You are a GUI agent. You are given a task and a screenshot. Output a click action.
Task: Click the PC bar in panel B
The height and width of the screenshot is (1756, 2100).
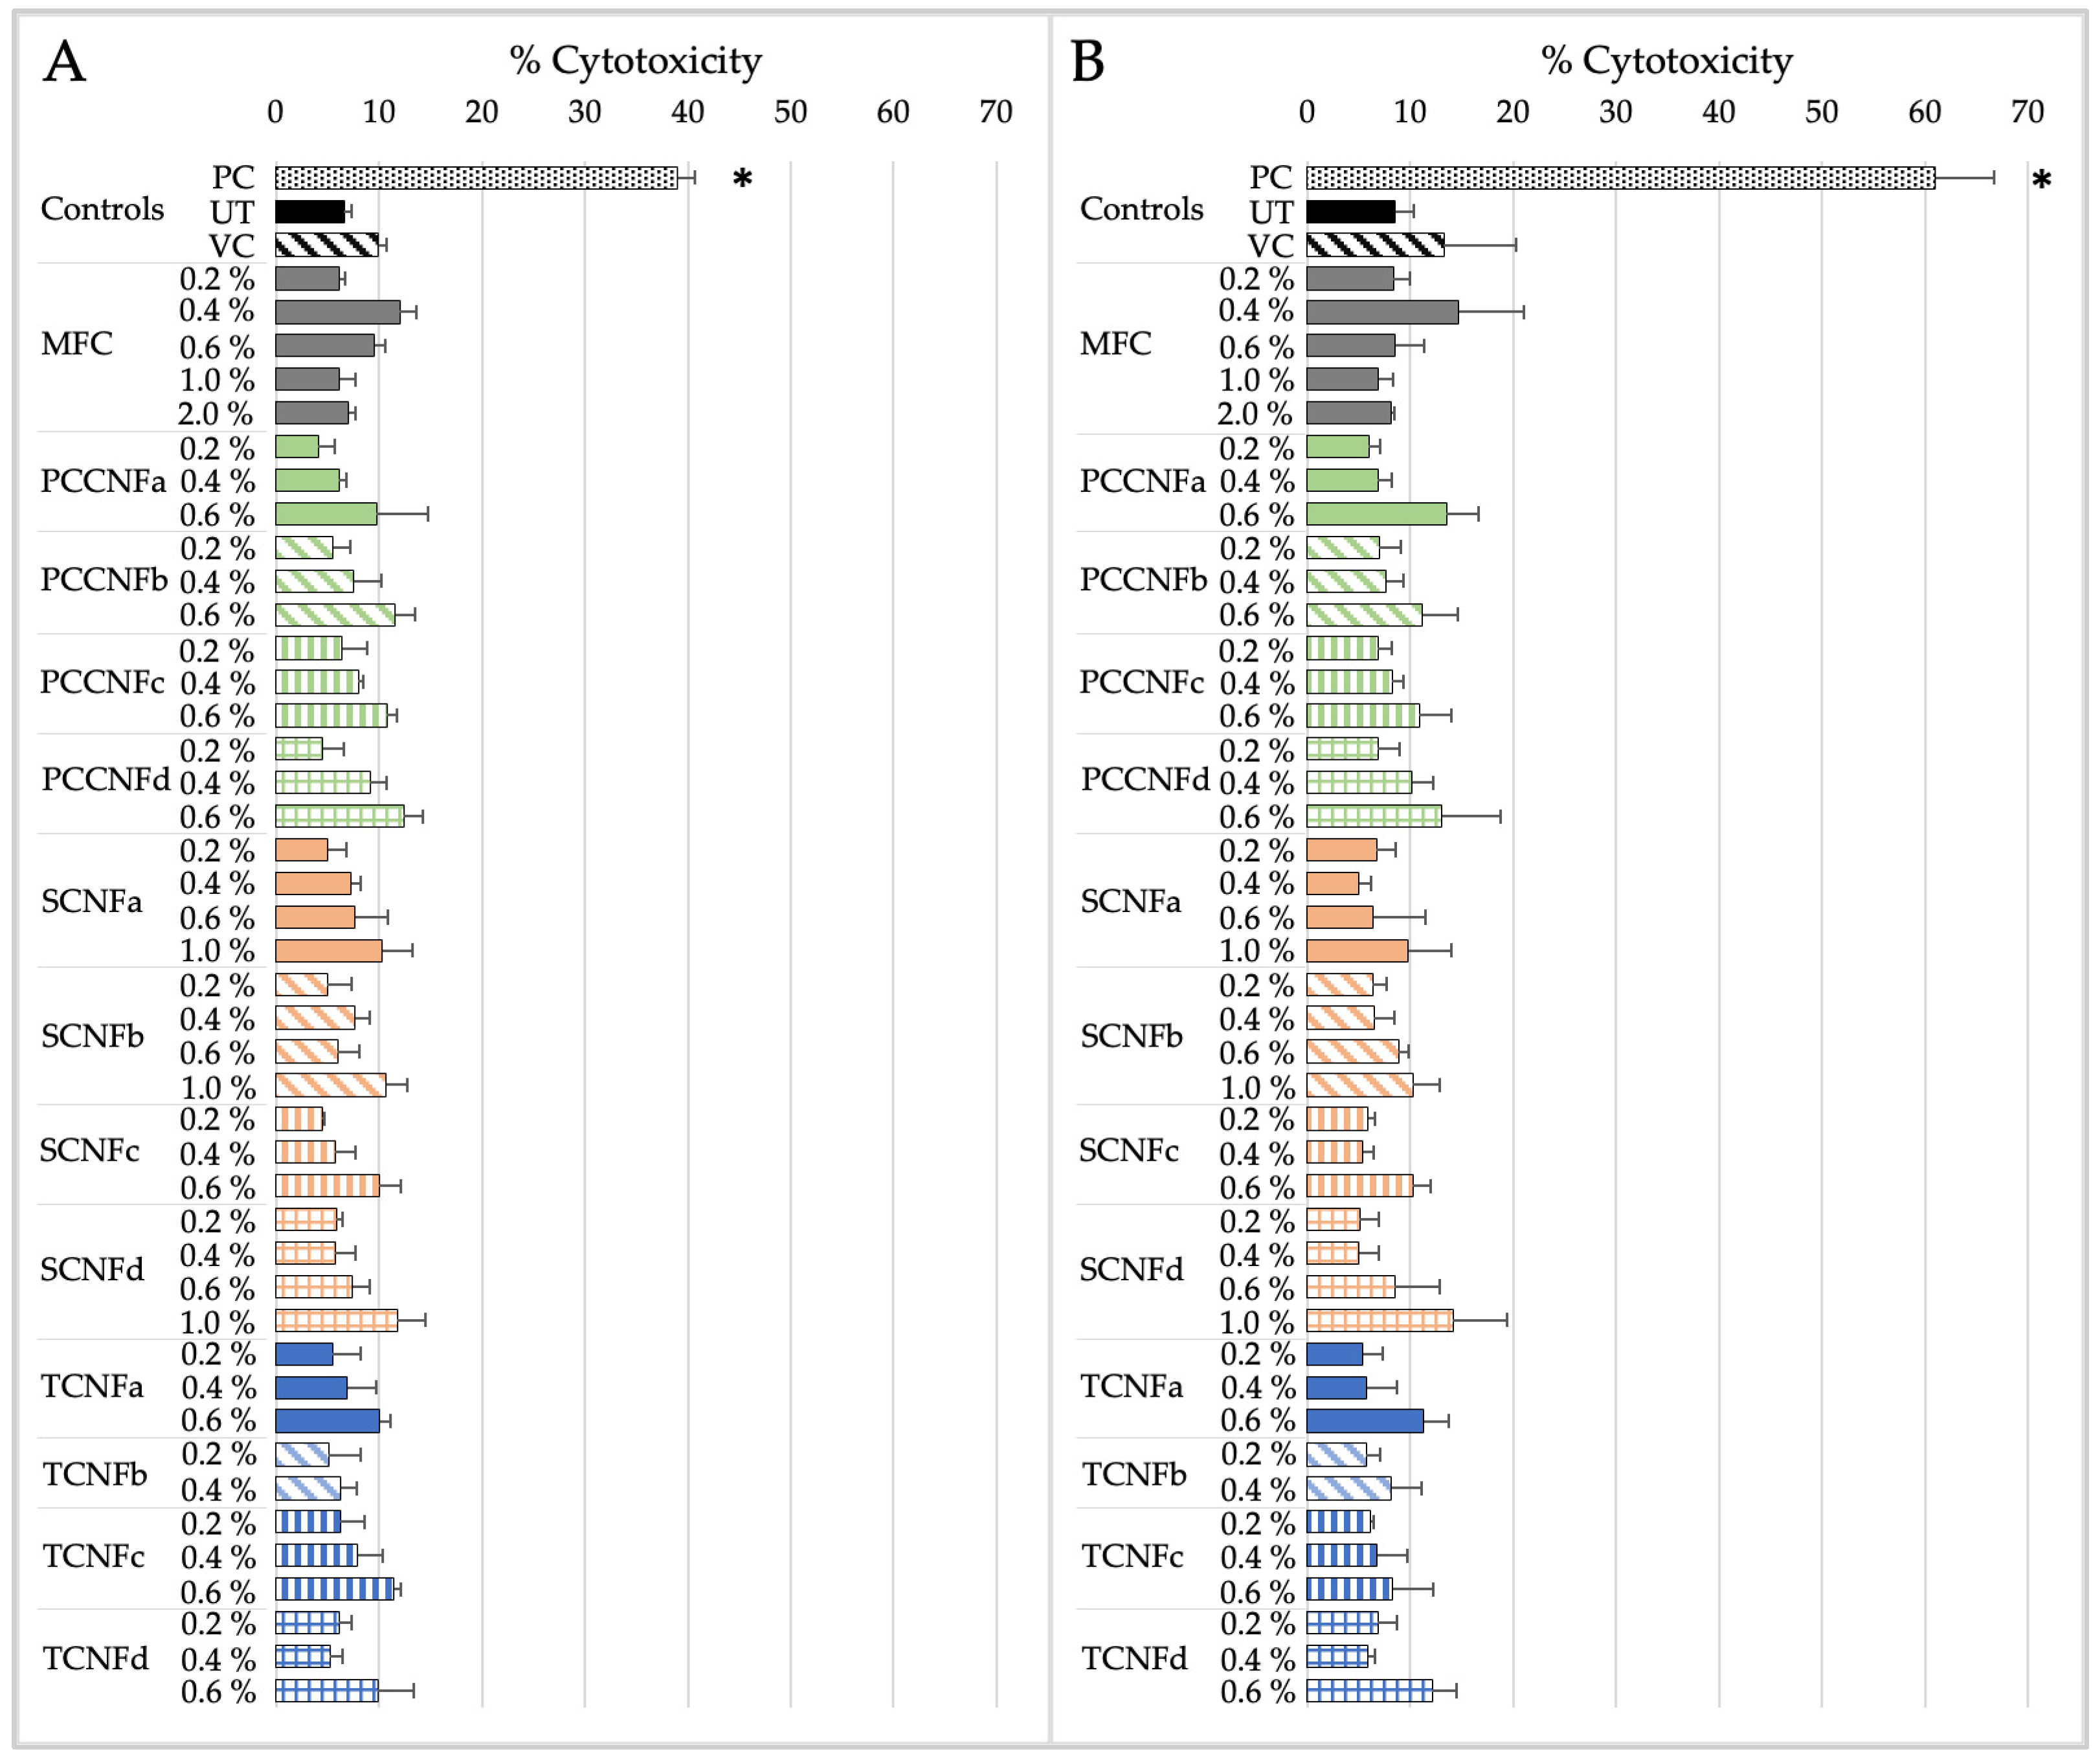(1620, 178)
